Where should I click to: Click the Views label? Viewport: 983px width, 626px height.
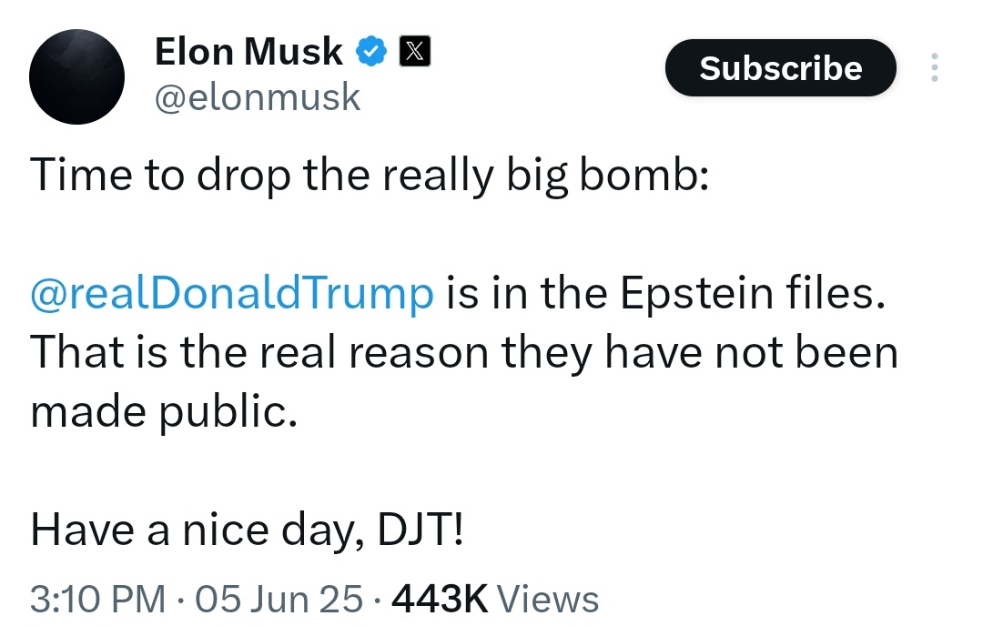pyautogui.click(x=550, y=599)
